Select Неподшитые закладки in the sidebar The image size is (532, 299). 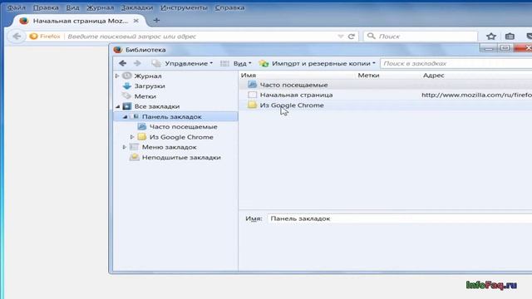[x=181, y=157]
